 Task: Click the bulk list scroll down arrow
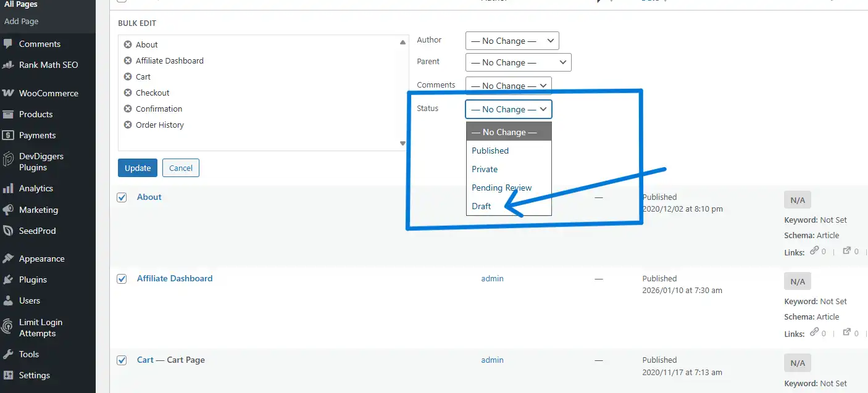403,143
